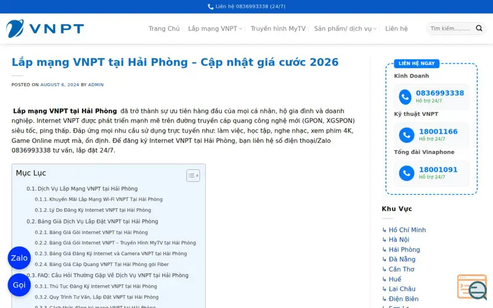Tap the Gọi floating call button
This screenshot has height=308, width=493.
[19, 285]
